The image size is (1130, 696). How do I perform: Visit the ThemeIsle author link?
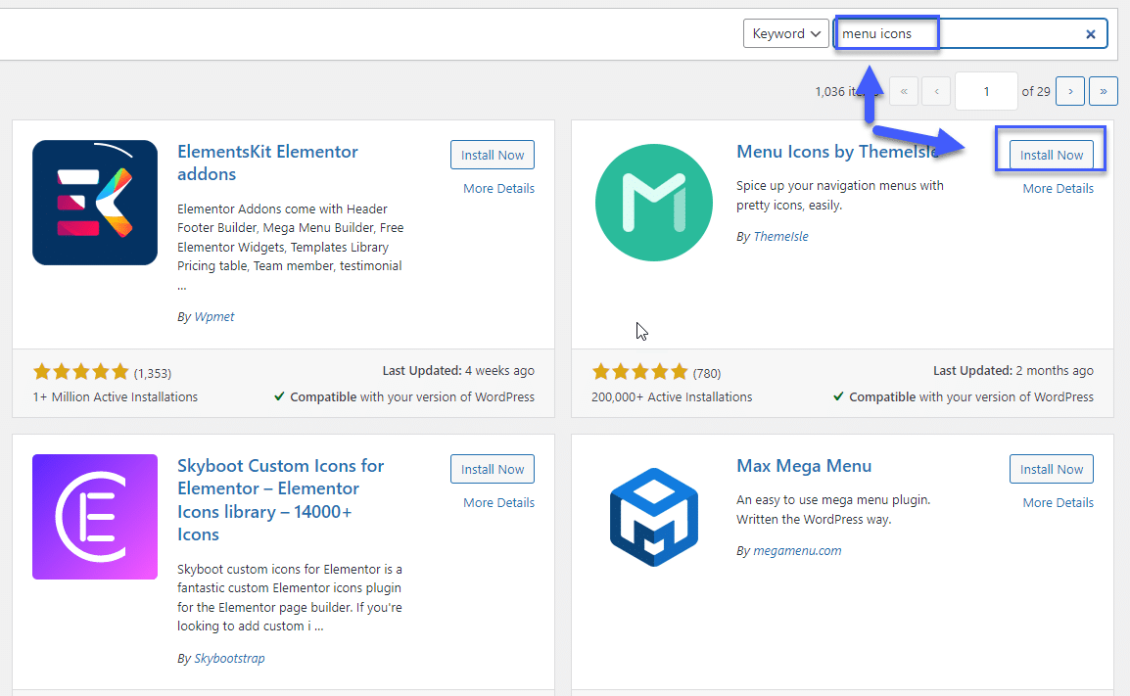[x=779, y=236]
